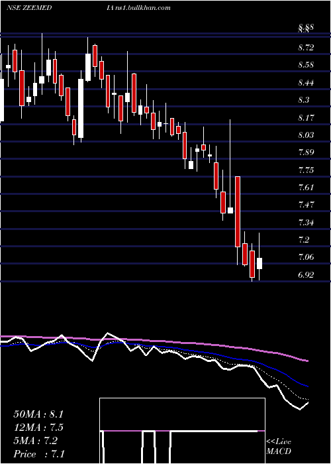Click the 8.72 price axis label

coord(306,47)
